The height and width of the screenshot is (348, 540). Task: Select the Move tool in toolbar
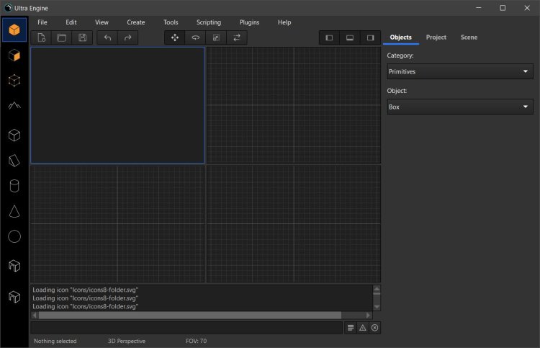point(175,37)
